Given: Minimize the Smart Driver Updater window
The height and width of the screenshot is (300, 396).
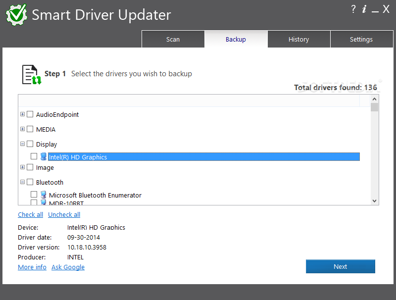Looking at the screenshot, I should tap(375, 11).
